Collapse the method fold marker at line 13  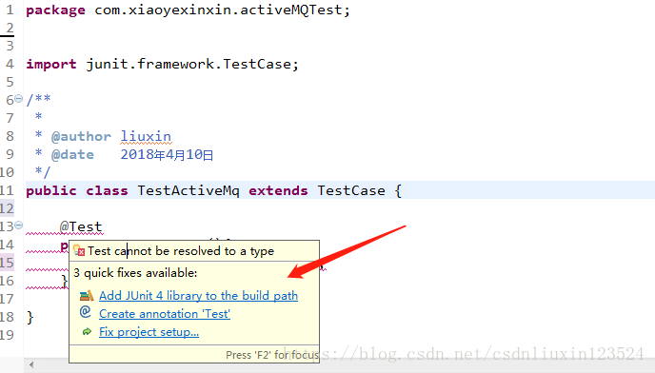[x=19, y=226]
